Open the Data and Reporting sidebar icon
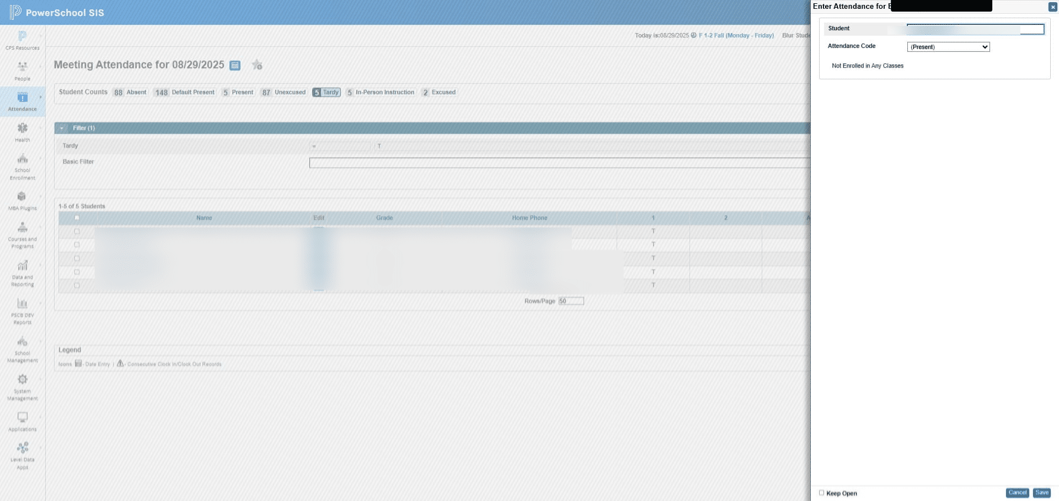The image size is (1059, 501). pyautogui.click(x=22, y=265)
